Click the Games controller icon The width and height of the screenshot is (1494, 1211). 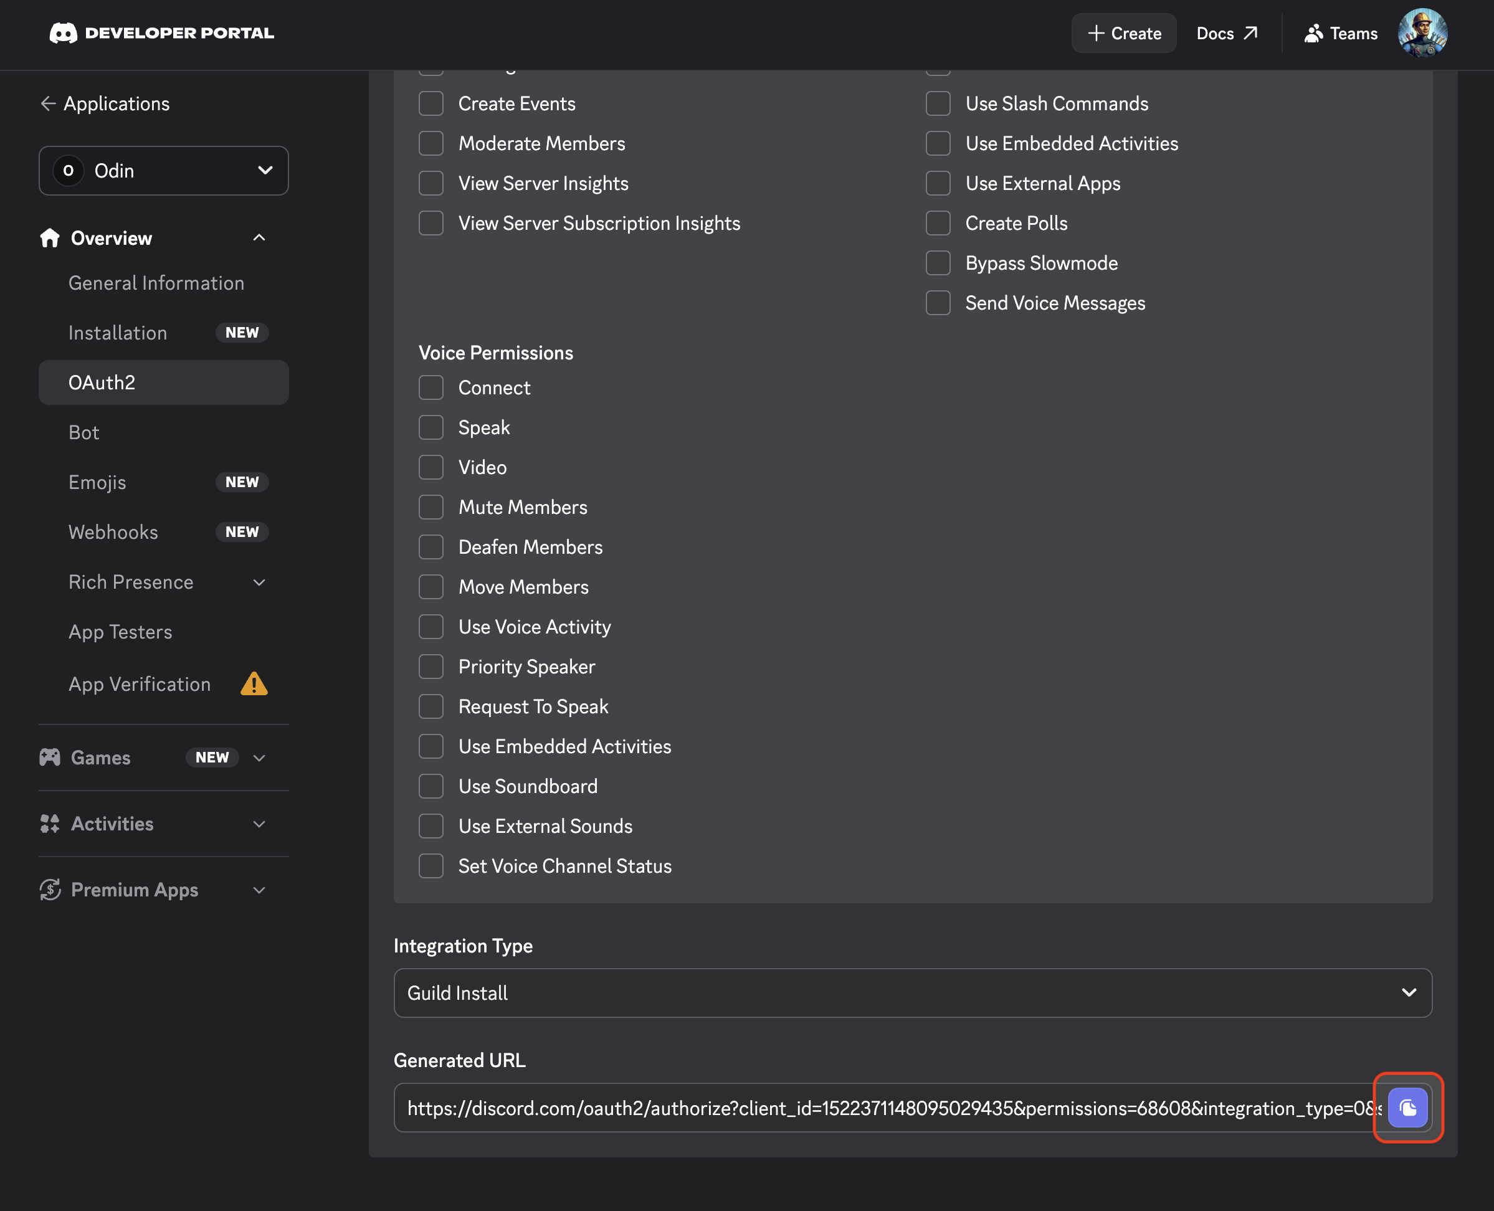point(49,757)
